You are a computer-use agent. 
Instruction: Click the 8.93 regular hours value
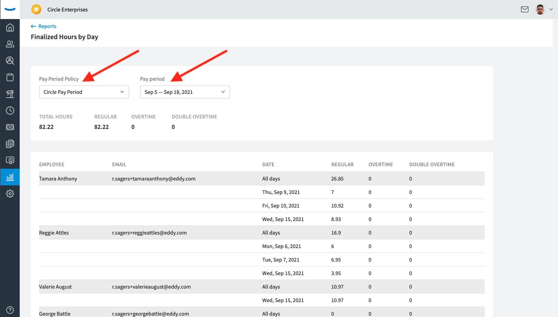coord(336,219)
